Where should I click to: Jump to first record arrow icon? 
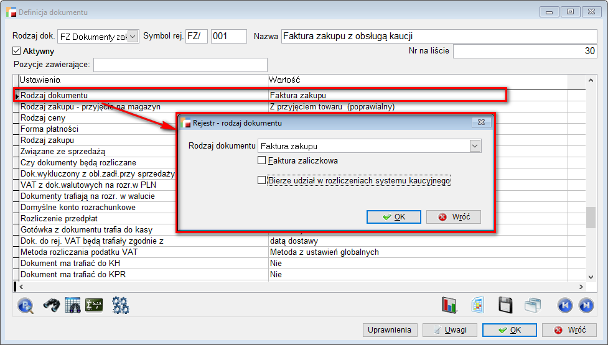click(x=564, y=305)
